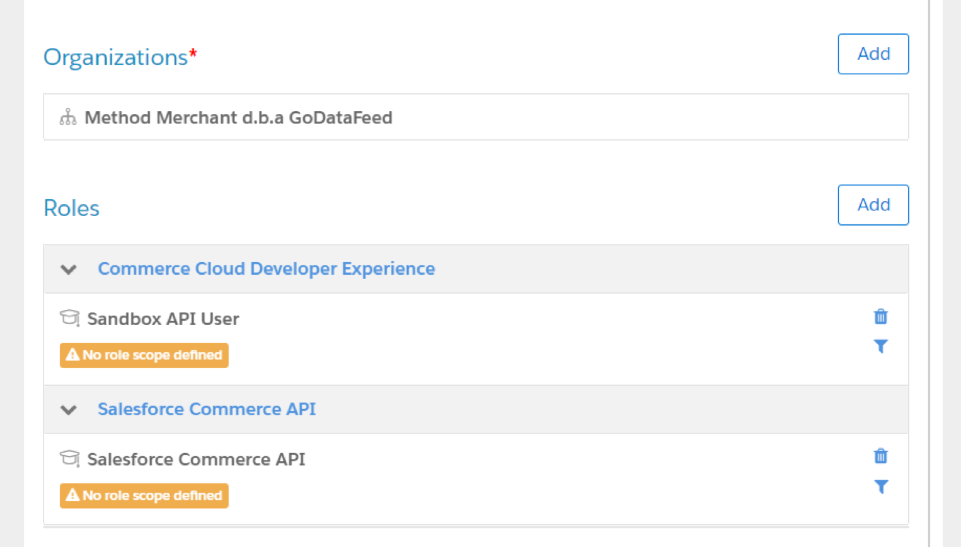Select Method Merchant d.b.a GoDataFeed organization
The image size is (961, 547).
[x=476, y=117]
